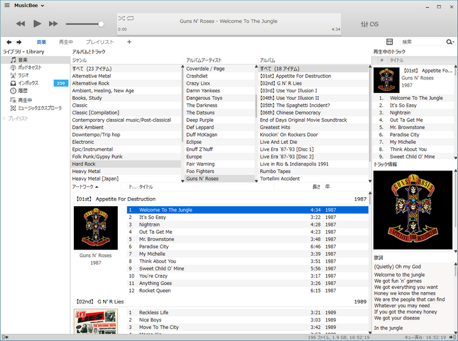Select the Hard Rock genre
The height and width of the screenshot is (341, 458).
(x=126, y=164)
